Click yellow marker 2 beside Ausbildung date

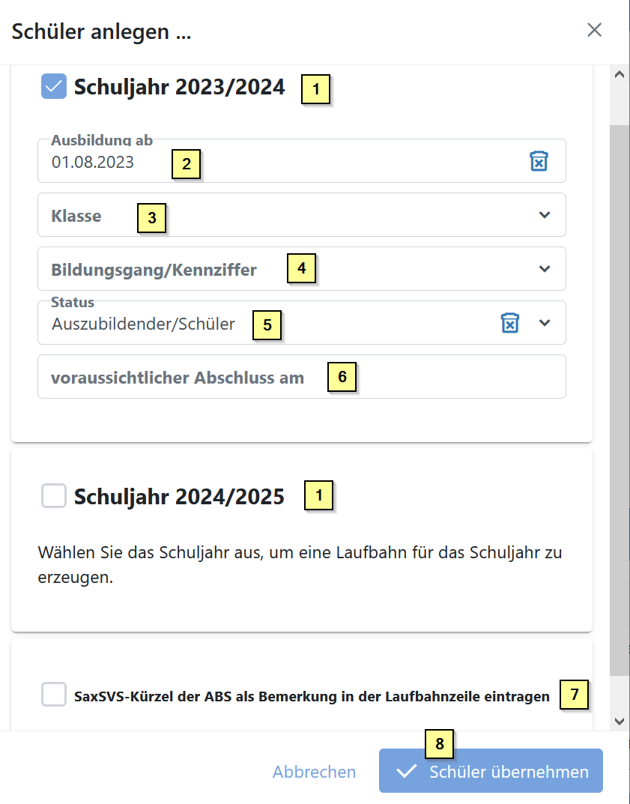187,164
